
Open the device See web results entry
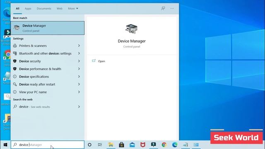click(x=48, y=107)
